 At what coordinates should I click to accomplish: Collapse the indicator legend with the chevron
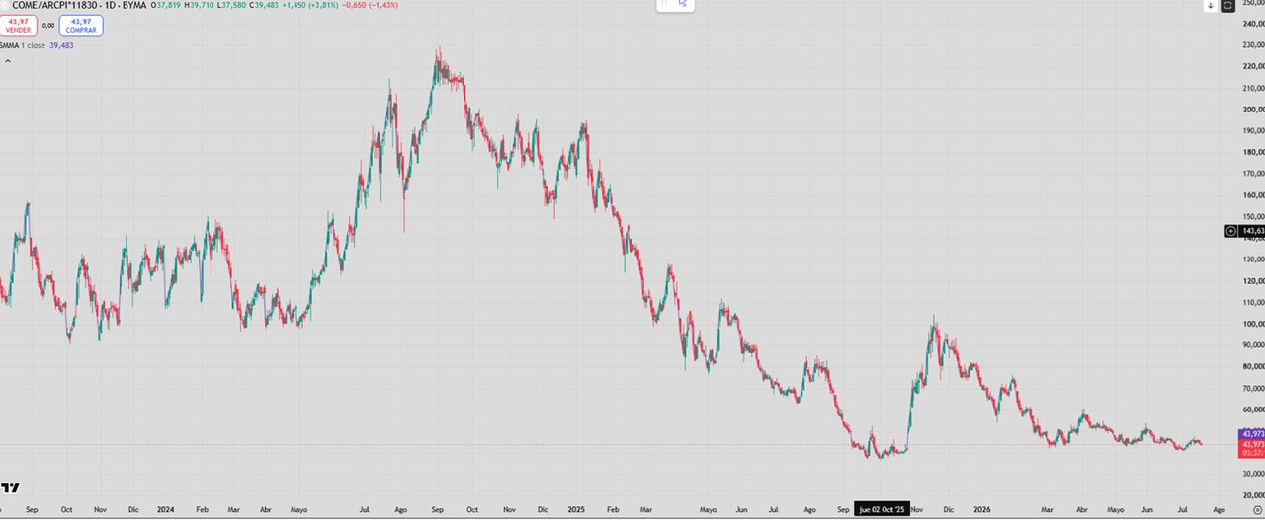click(x=7, y=61)
